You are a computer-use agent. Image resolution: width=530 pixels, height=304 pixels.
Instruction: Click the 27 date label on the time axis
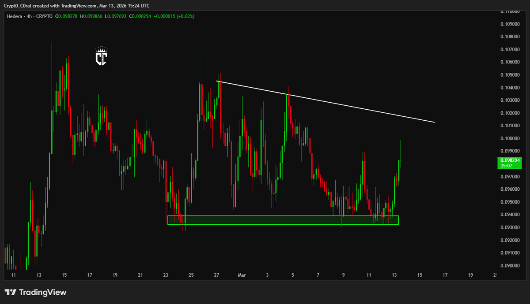(x=216, y=275)
